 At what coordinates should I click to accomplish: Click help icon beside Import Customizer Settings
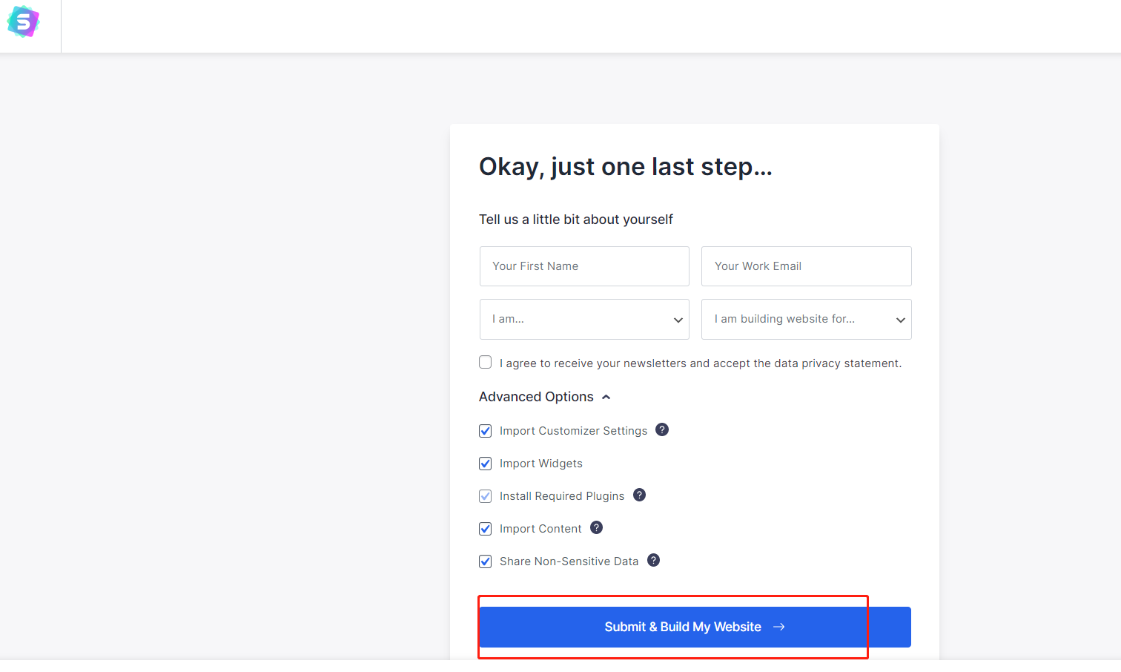click(662, 429)
